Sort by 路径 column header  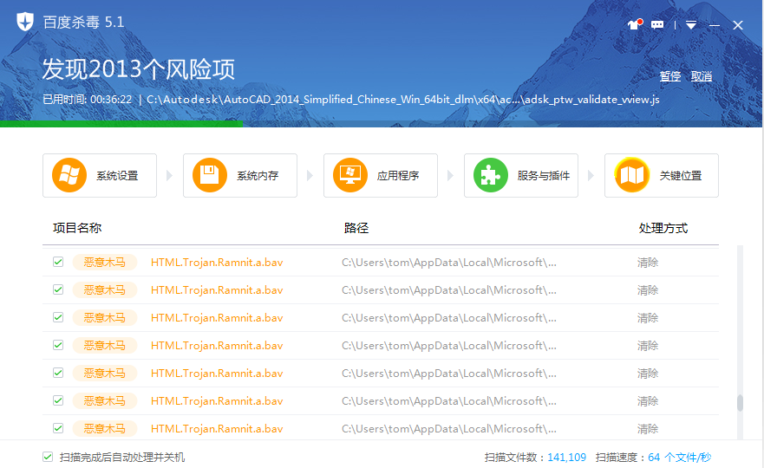pos(356,228)
